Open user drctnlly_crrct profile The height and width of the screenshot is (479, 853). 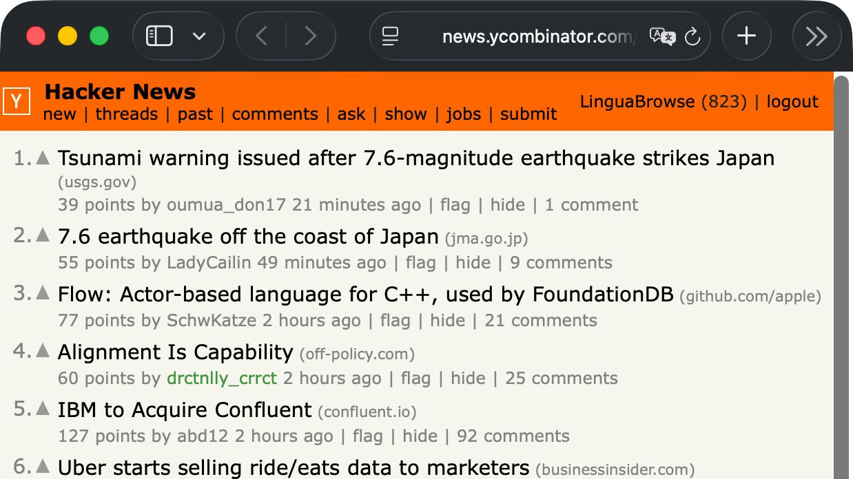[x=222, y=379]
